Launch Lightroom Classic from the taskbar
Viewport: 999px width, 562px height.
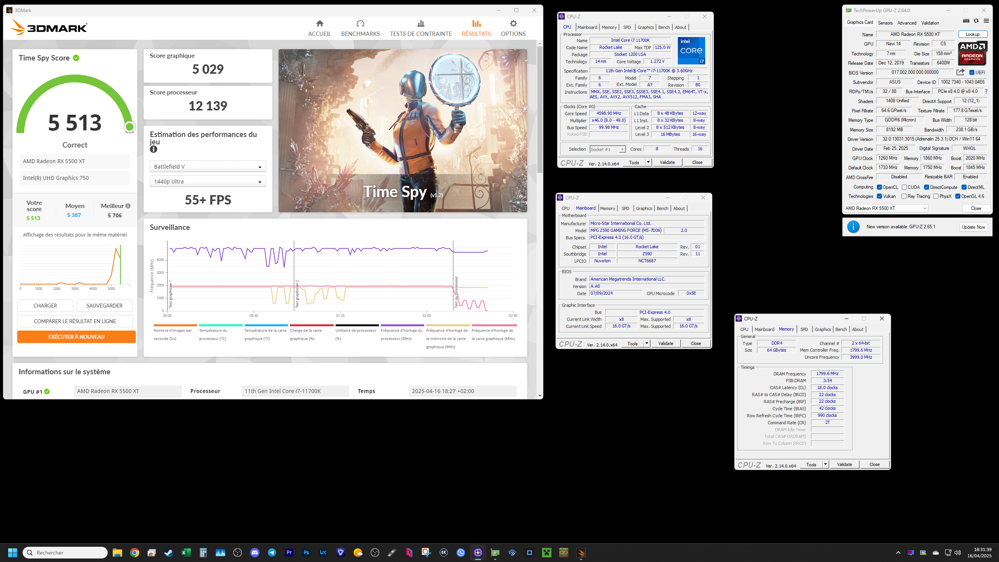pos(324,553)
